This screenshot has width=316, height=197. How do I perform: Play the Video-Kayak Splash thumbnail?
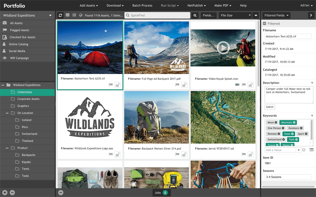click(x=223, y=48)
